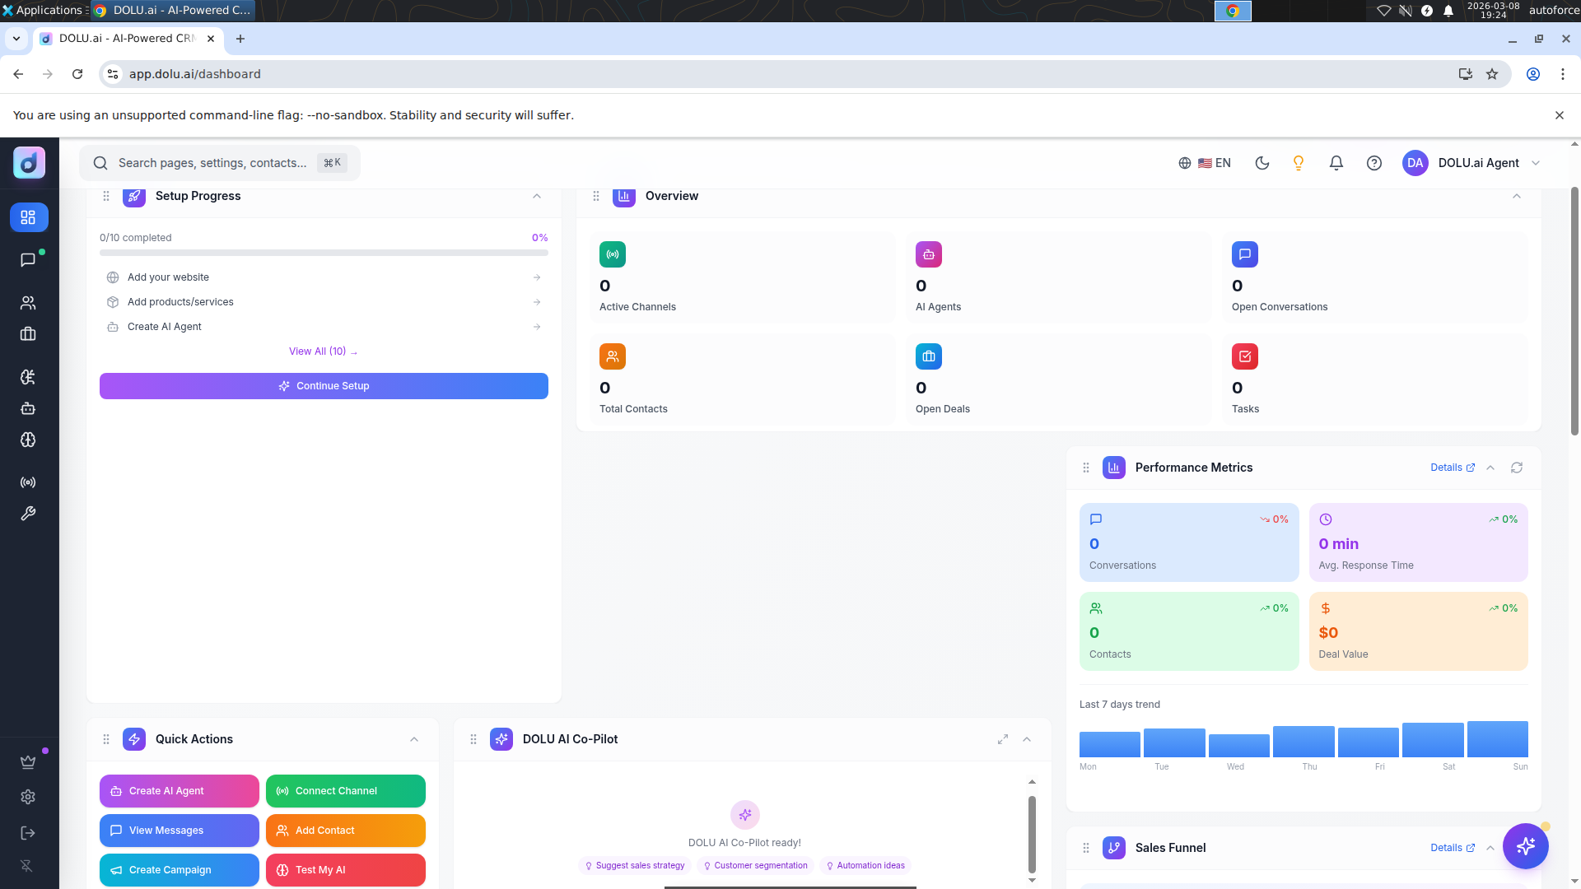Click the Connect Channel quick action

click(346, 791)
